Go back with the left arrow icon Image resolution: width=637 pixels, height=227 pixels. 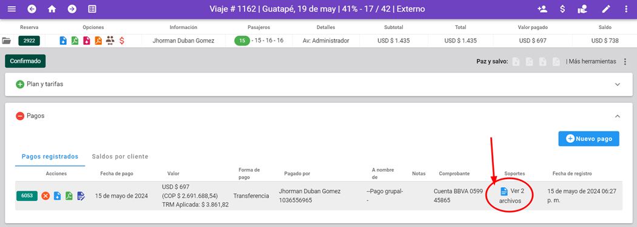click(32, 9)
